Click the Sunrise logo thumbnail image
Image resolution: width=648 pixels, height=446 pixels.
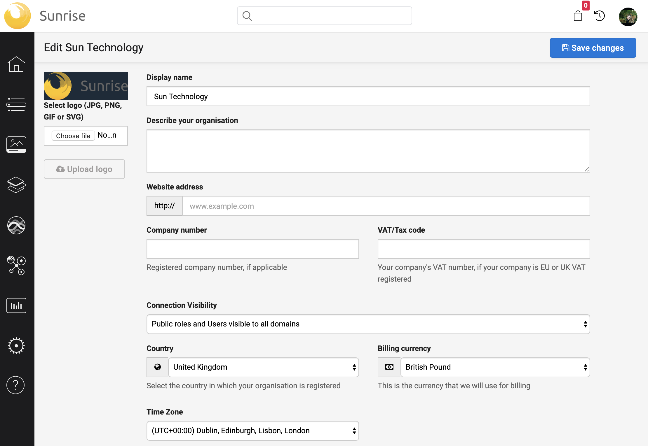pos(86,86)
